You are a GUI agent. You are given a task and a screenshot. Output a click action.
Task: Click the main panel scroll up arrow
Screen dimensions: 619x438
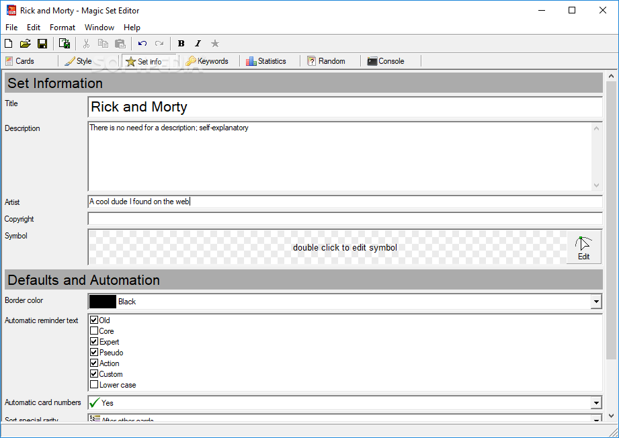pos(611,76)
